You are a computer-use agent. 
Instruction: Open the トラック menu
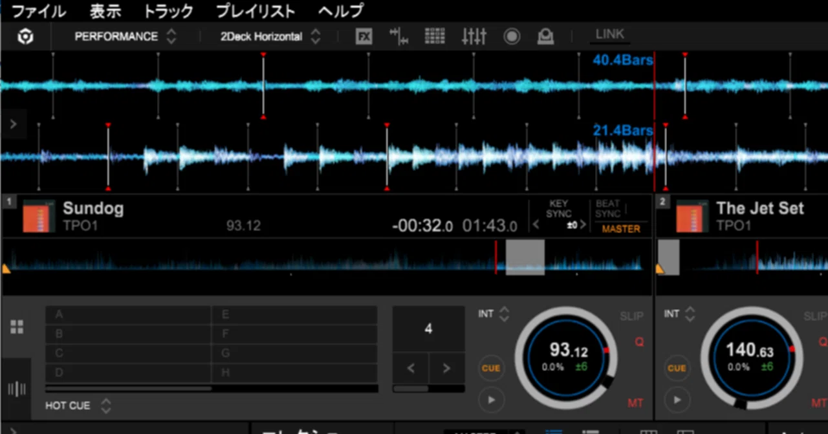[168, 11]
